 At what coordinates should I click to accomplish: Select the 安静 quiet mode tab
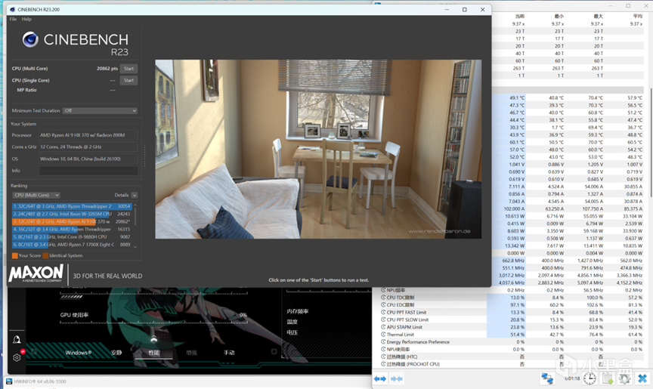click(x=116, y=353)
